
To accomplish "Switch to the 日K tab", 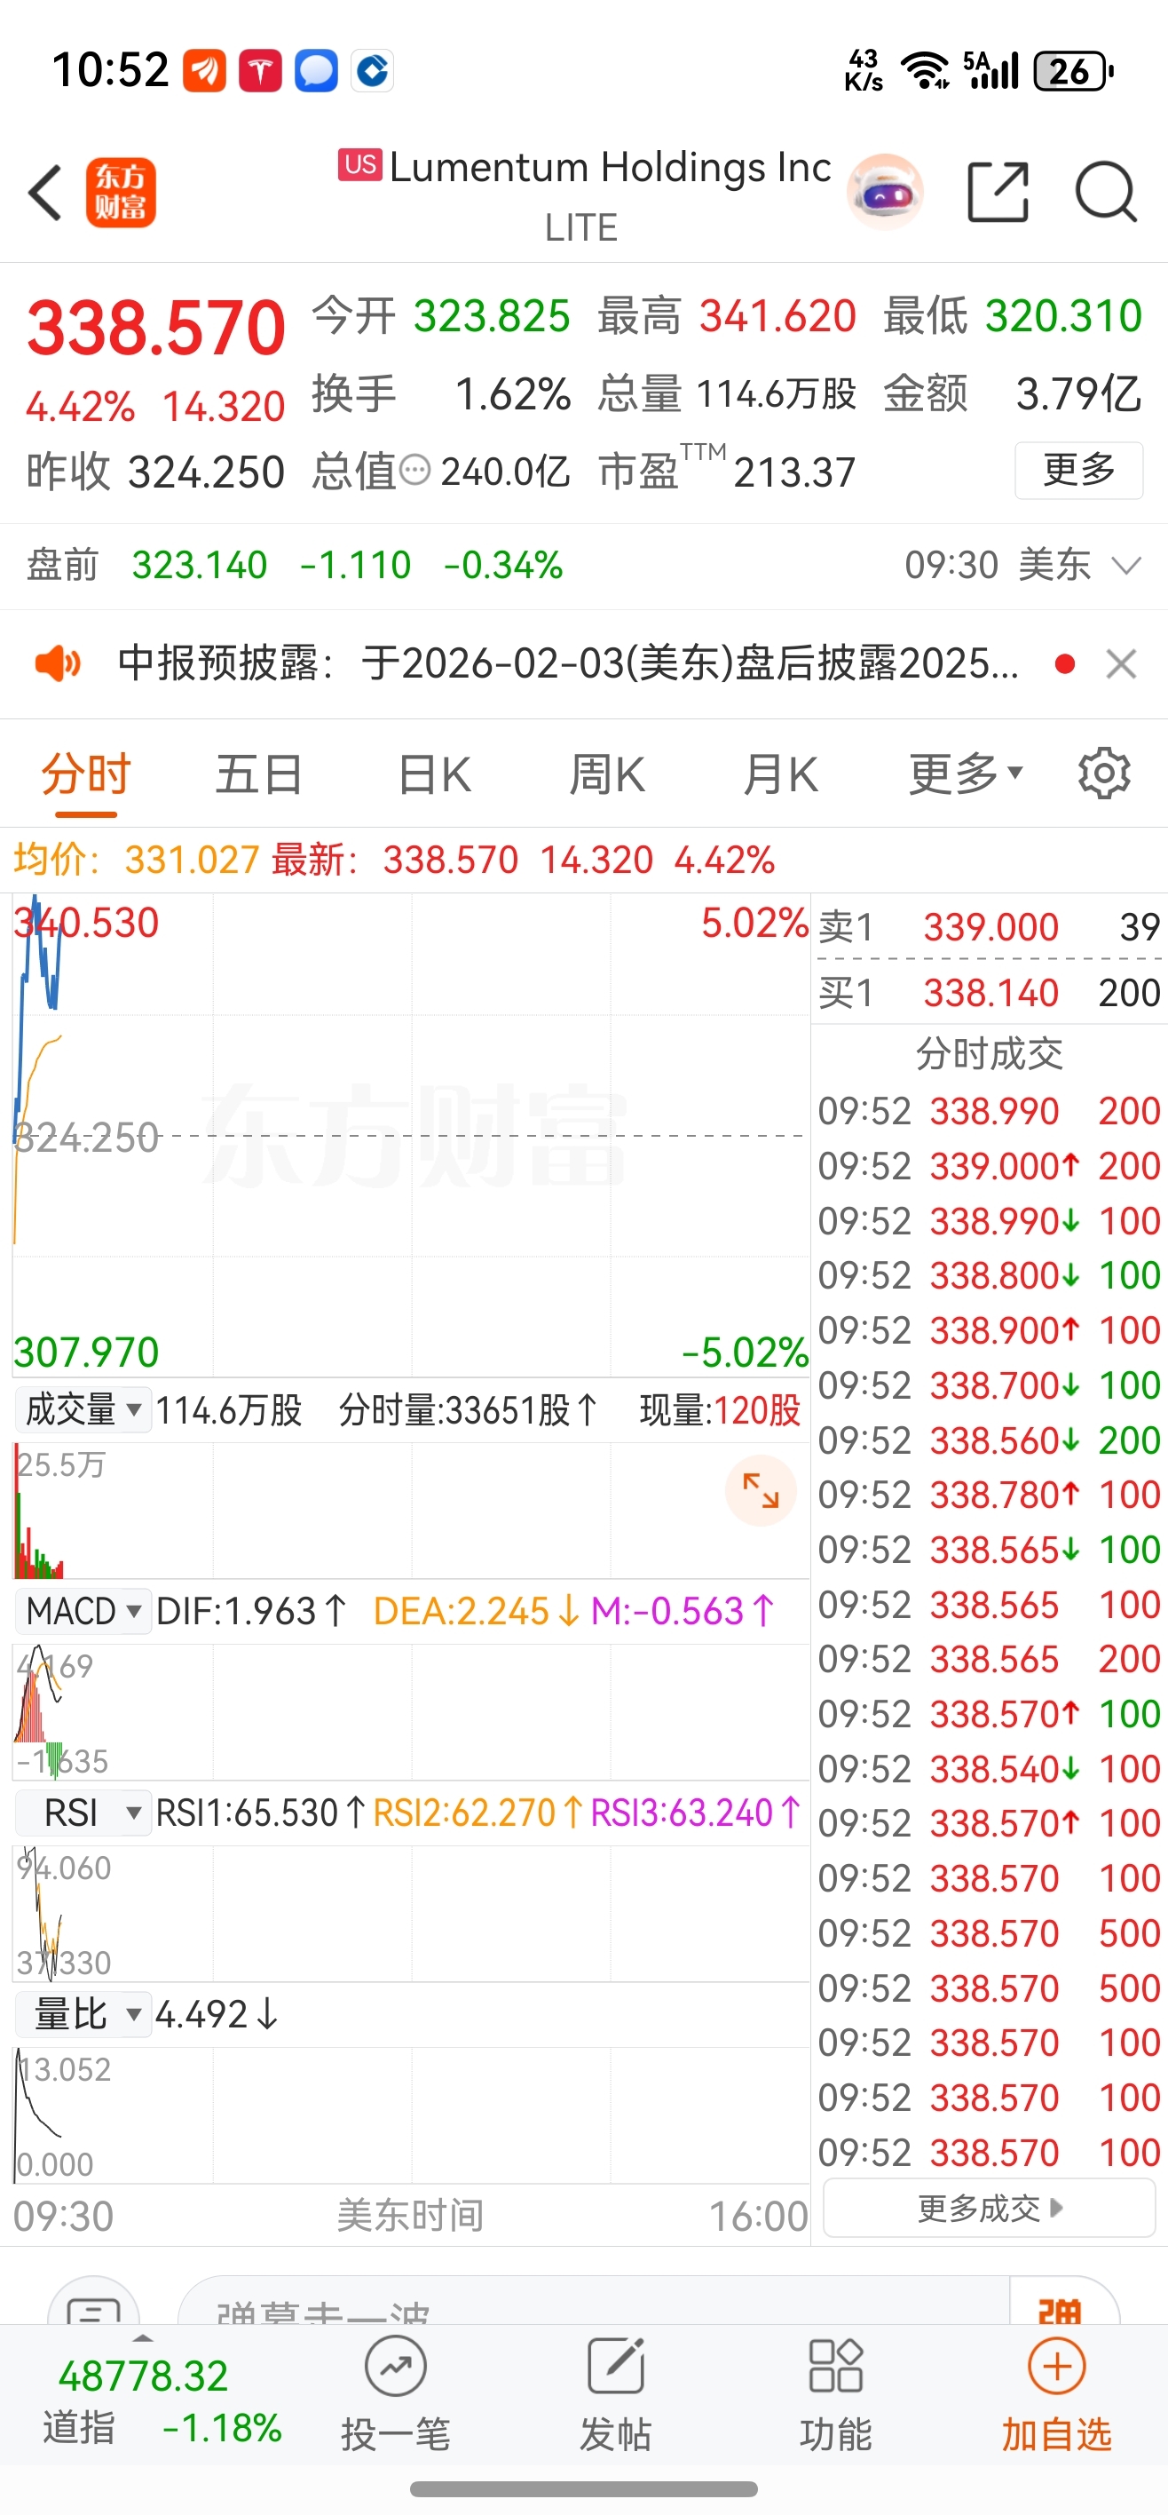I will tap(434, 774).
